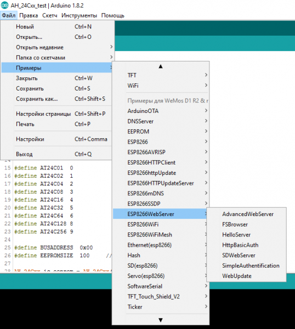Choose Сохранить in File menu

(56, 88)
